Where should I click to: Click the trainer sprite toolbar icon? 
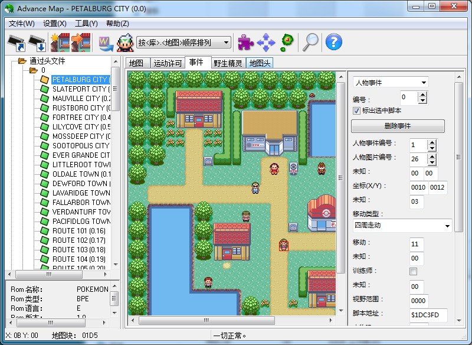click(x=125, y=43)
